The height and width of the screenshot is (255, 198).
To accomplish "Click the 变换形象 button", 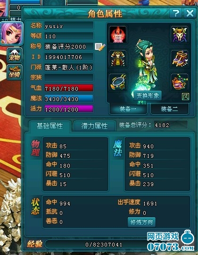I will tap(148, 95).
